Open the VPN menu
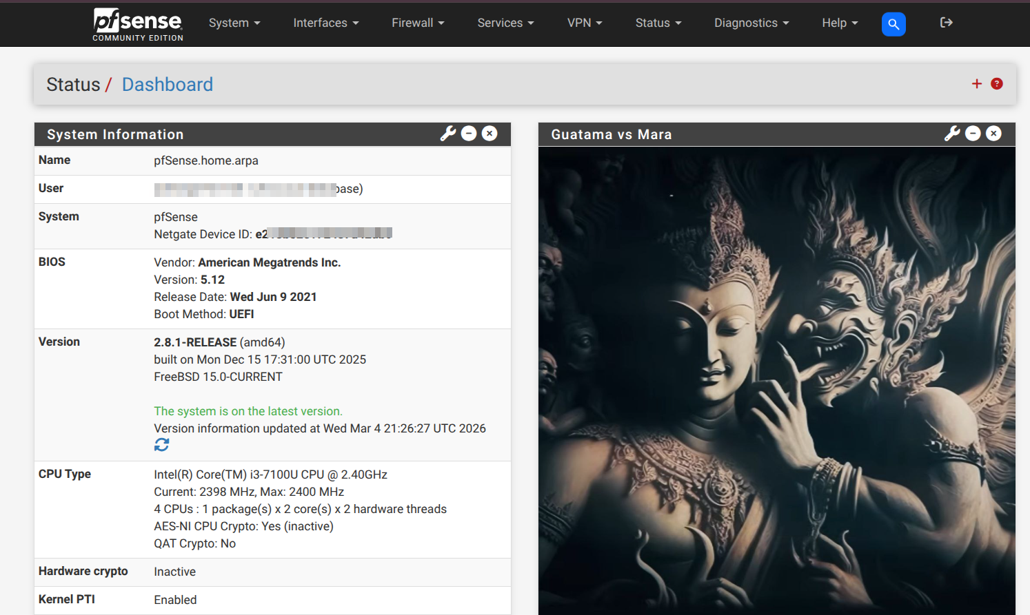 (x=585, y=23)
